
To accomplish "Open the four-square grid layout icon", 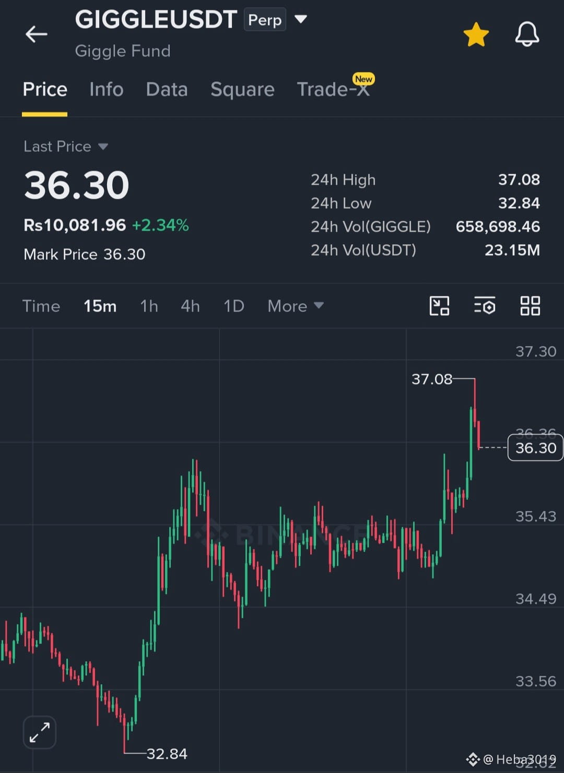I will coord(530,306).
